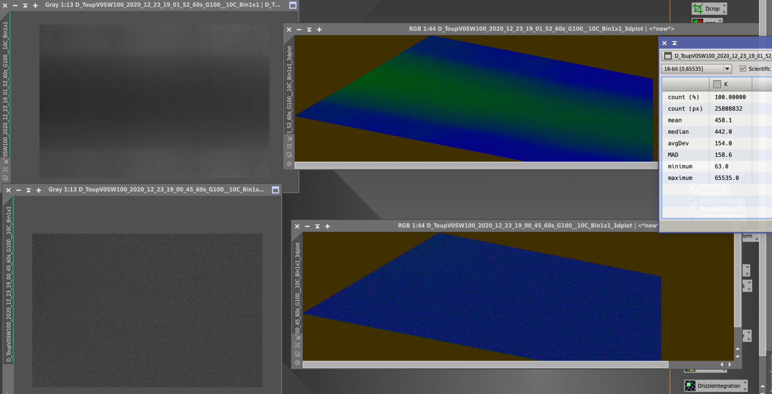
Task: Select the 19_01_52 3dplot vertical view tab
Action: 289,89
